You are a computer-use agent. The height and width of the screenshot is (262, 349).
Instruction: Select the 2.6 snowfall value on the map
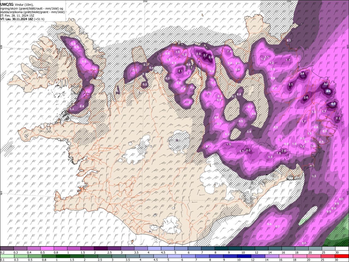306,97
